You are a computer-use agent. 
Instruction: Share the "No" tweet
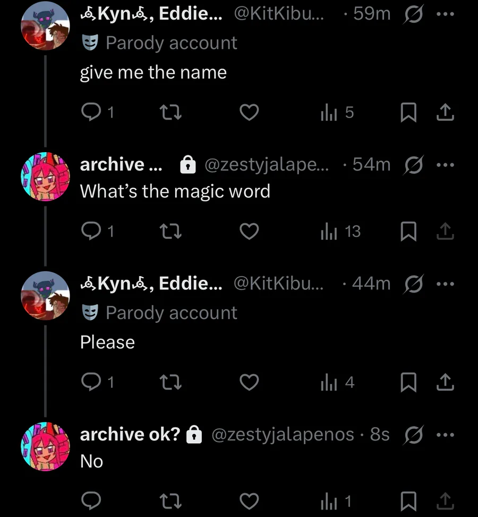coord(445,501)
